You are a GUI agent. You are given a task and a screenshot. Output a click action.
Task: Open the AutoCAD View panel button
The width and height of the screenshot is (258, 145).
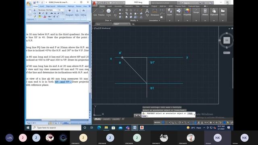pos(223,12)
